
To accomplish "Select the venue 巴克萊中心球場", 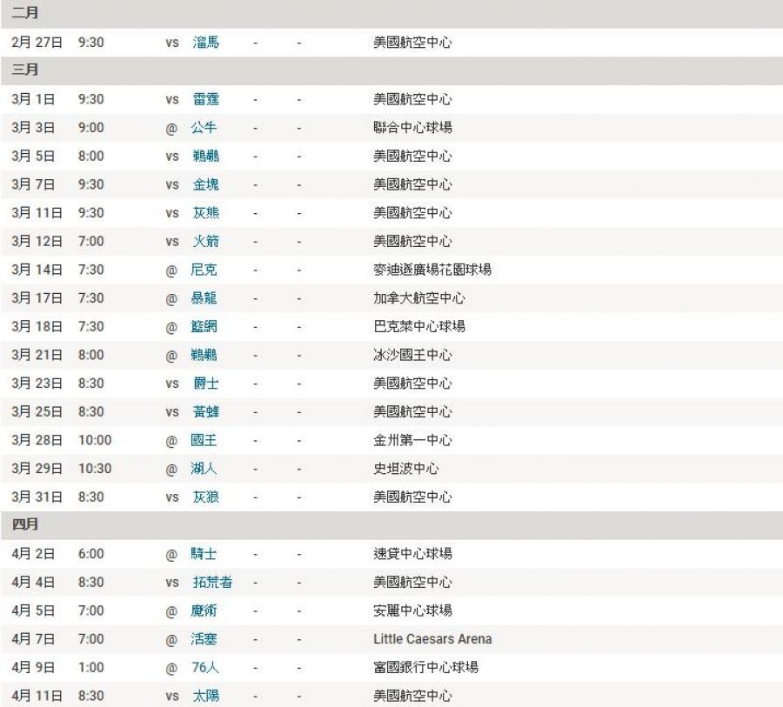I will click(419, 327).
